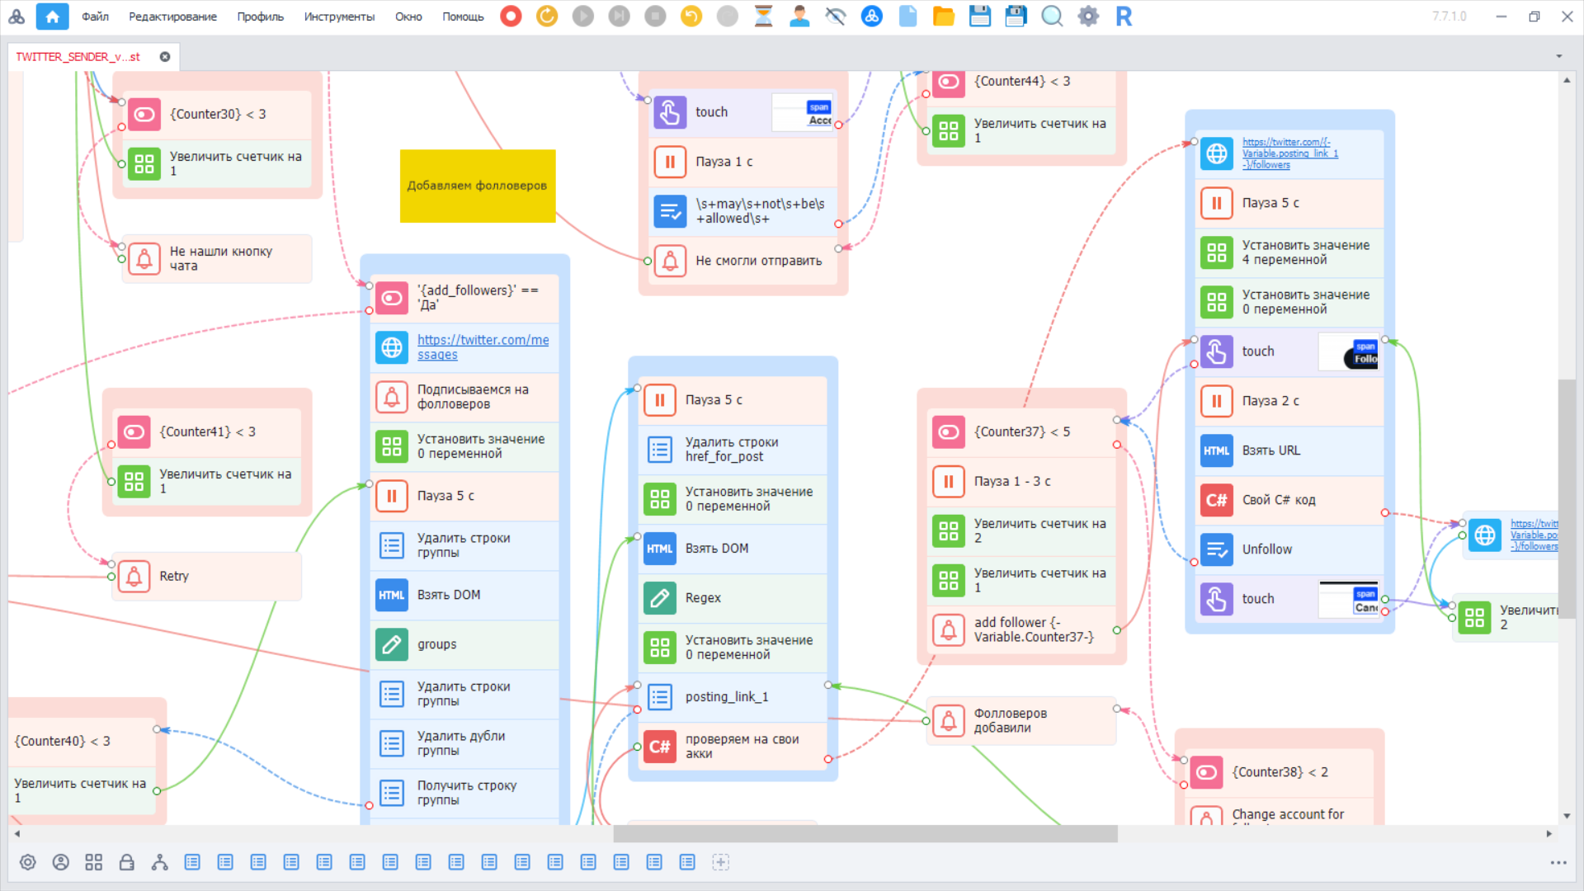This screenshot has height=891, width=1584.
Task: Open the Файл menu
Action: (x=95, y=16)
